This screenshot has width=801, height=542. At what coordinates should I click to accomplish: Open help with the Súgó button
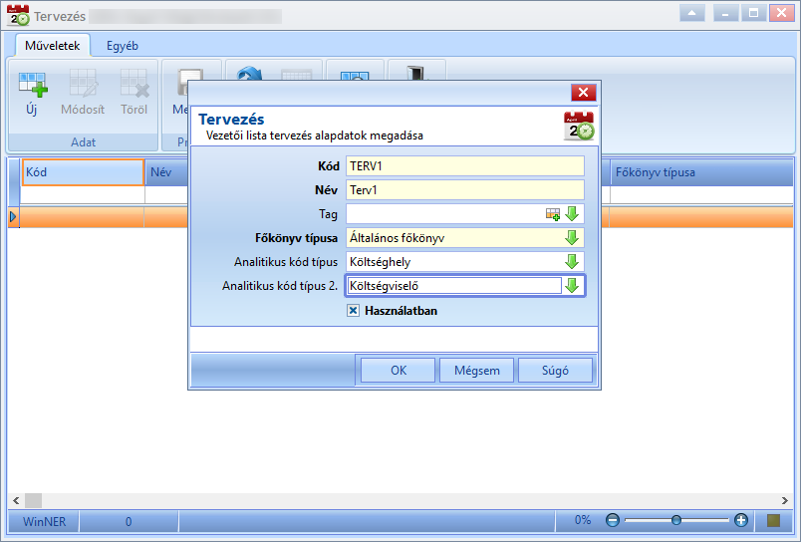555,371
